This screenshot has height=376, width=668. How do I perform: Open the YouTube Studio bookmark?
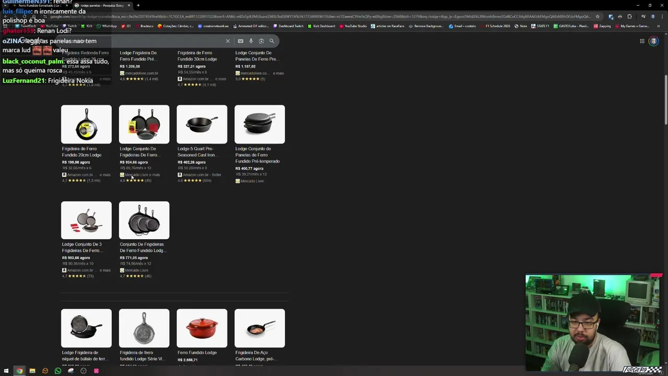click(x=354, y=26)
